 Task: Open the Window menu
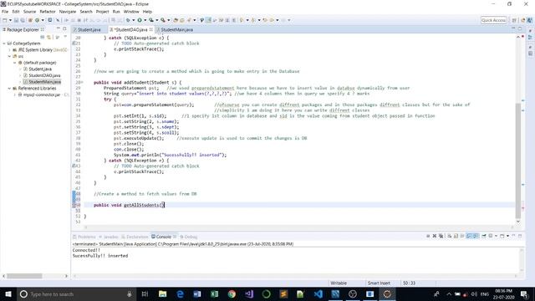pyautogui.click(x=131, y=12)
